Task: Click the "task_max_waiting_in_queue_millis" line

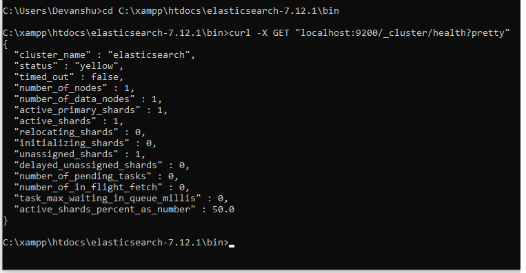Action: click(x=121, y=199)
